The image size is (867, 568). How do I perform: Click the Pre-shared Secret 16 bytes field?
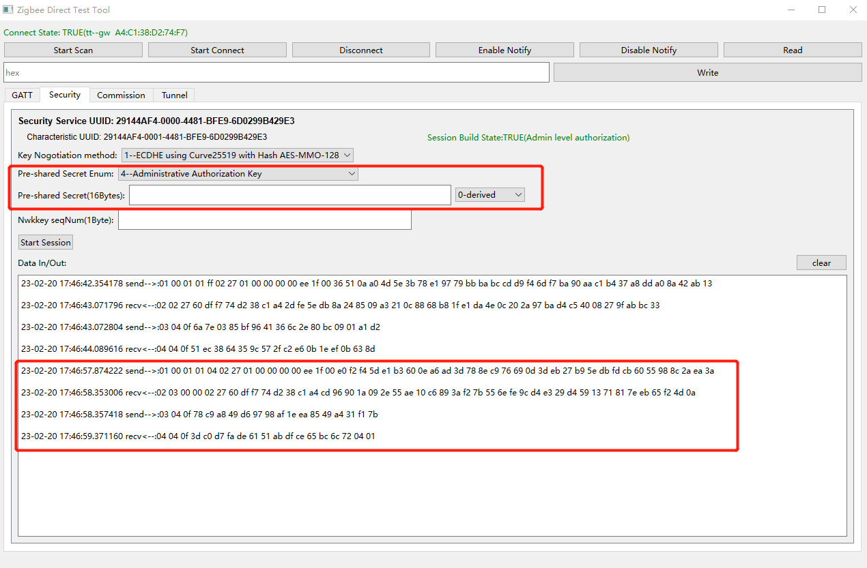(290, 194)
